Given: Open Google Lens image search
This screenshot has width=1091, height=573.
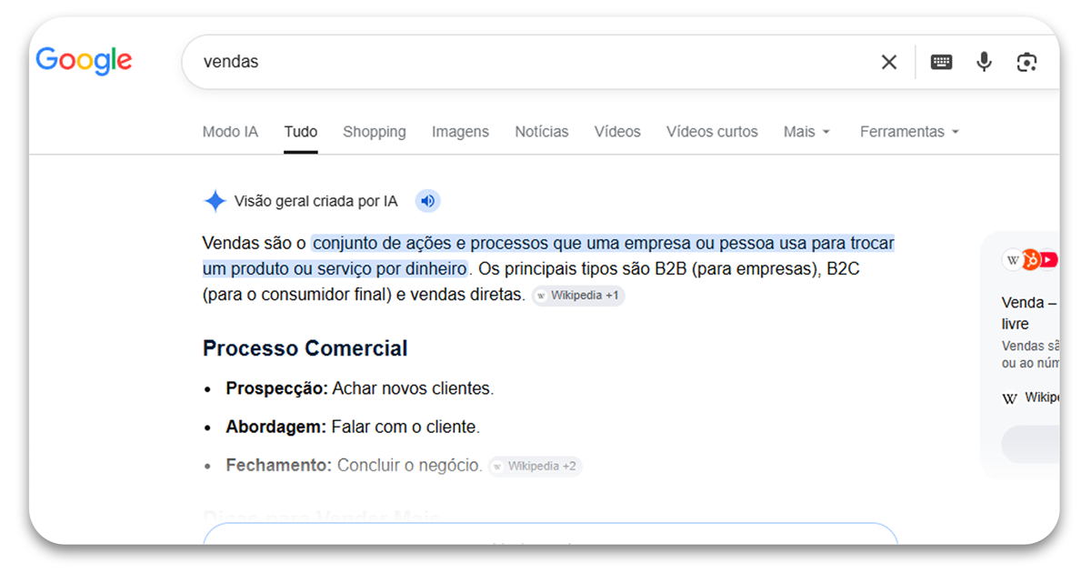Looking at the screenshot, I should (x=1026, y=62).
